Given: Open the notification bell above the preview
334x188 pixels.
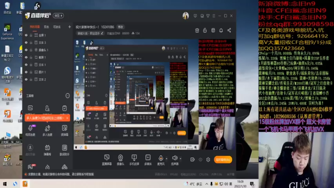Looking at the screenshot, I should click(x=221, y=30).
